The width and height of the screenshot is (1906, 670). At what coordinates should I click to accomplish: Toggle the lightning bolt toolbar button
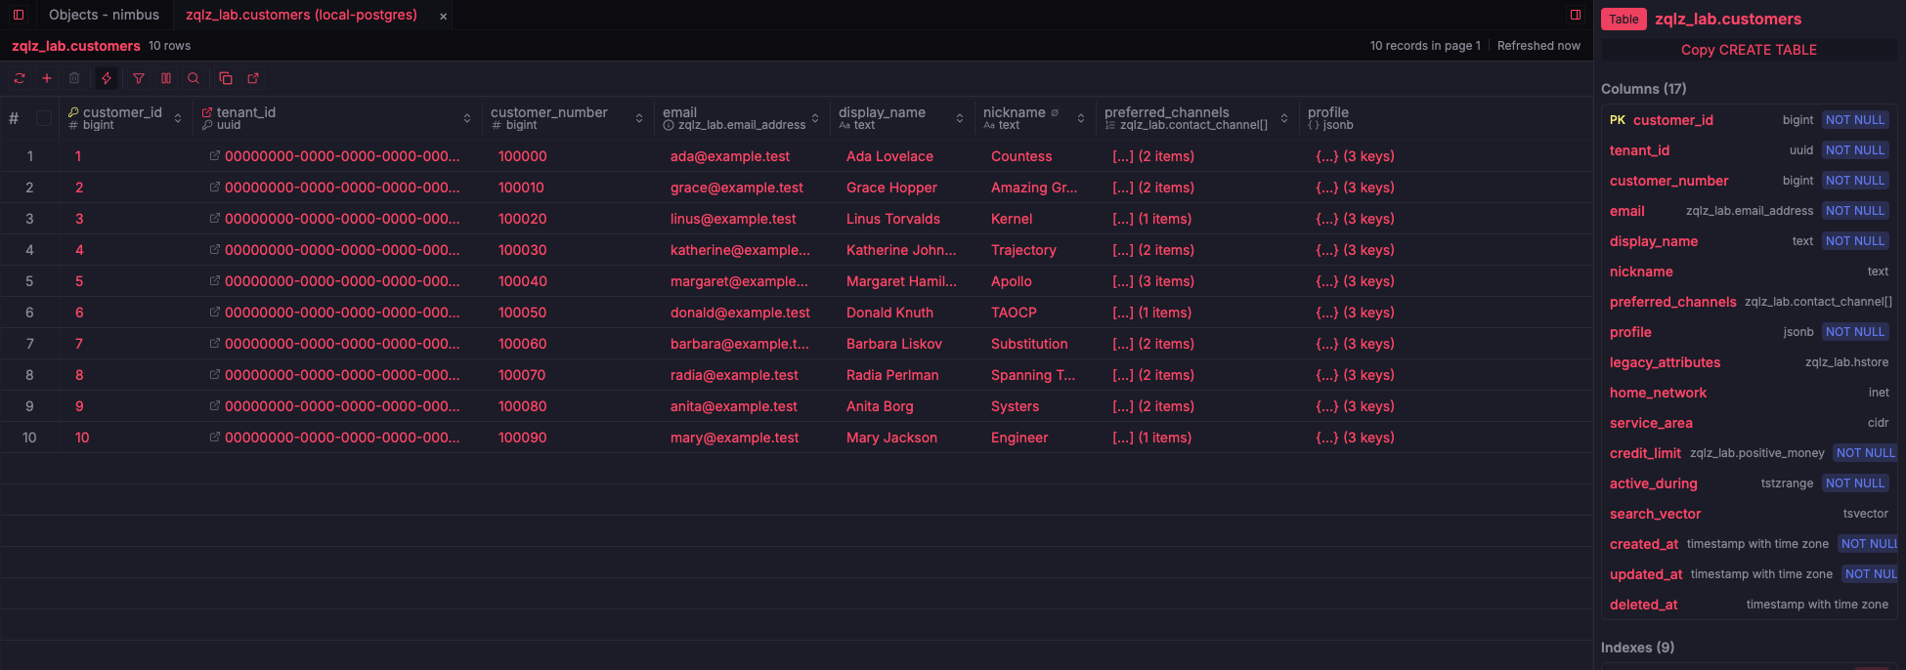[107, 78]
